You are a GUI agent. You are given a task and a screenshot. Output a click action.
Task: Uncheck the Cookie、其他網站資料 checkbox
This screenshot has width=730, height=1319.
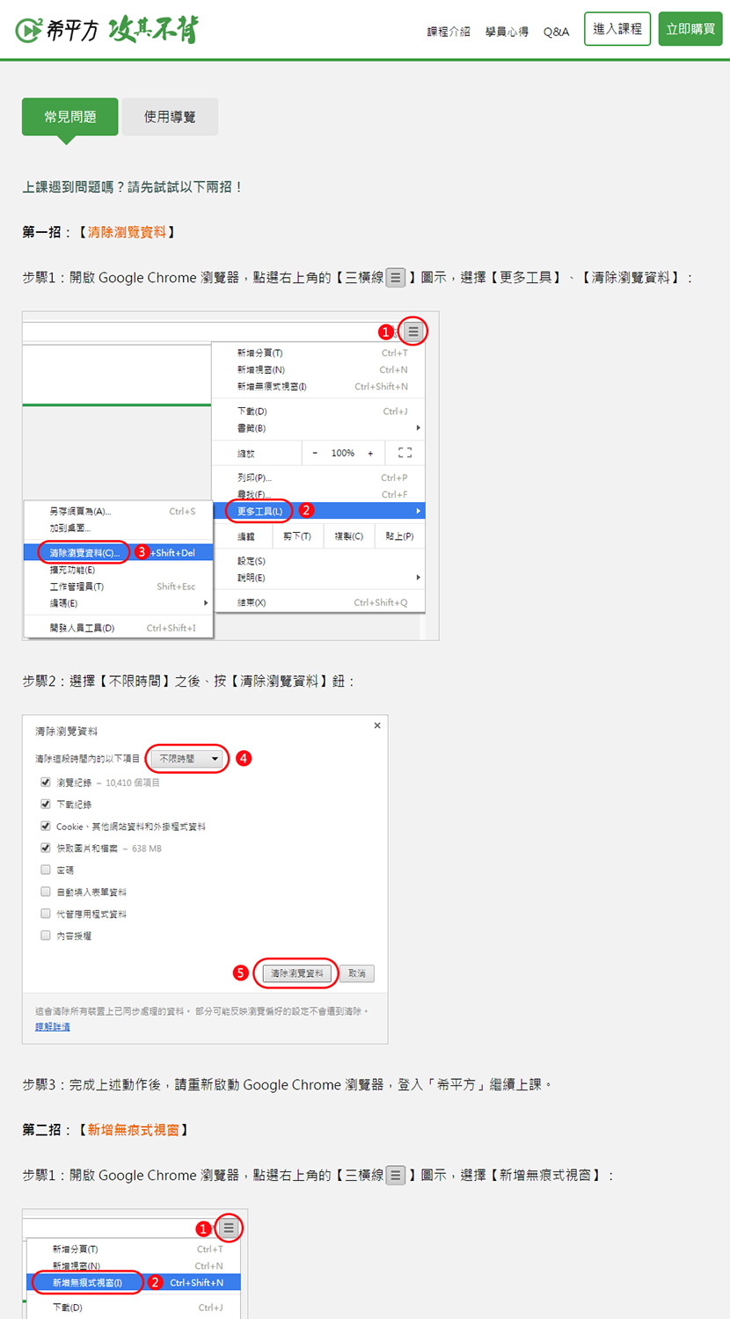(x=46, y=826)
